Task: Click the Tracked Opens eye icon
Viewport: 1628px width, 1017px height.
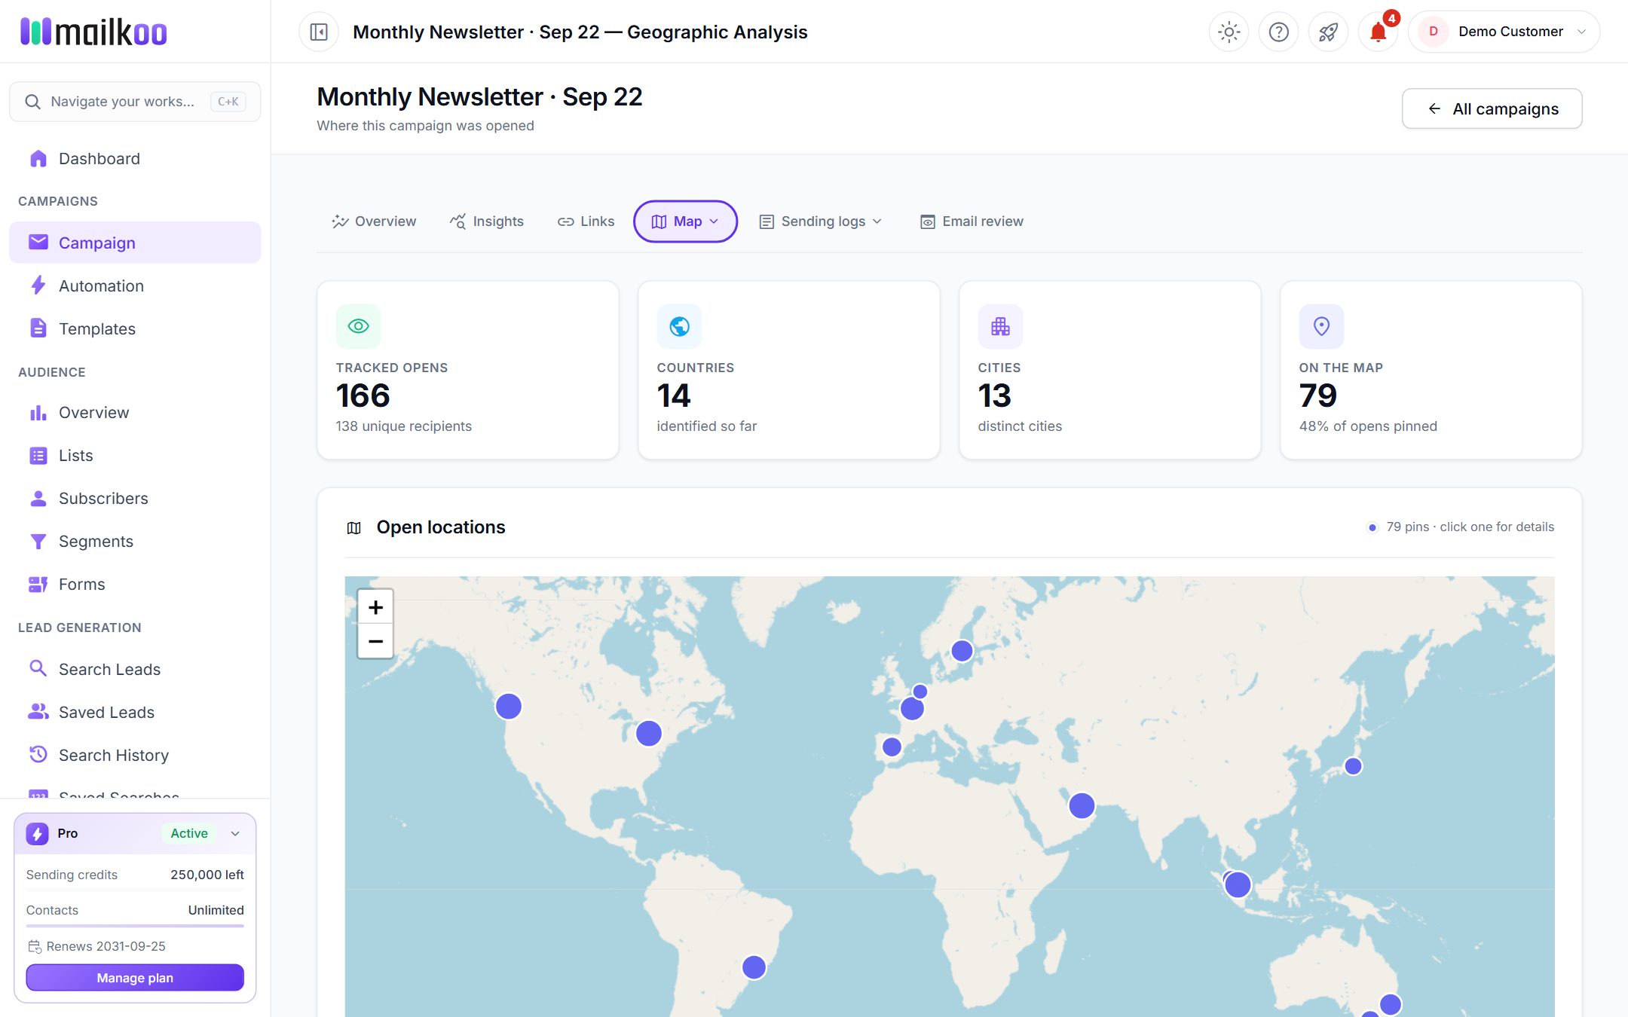Action: pyautogui.click(x=358, y=326)
